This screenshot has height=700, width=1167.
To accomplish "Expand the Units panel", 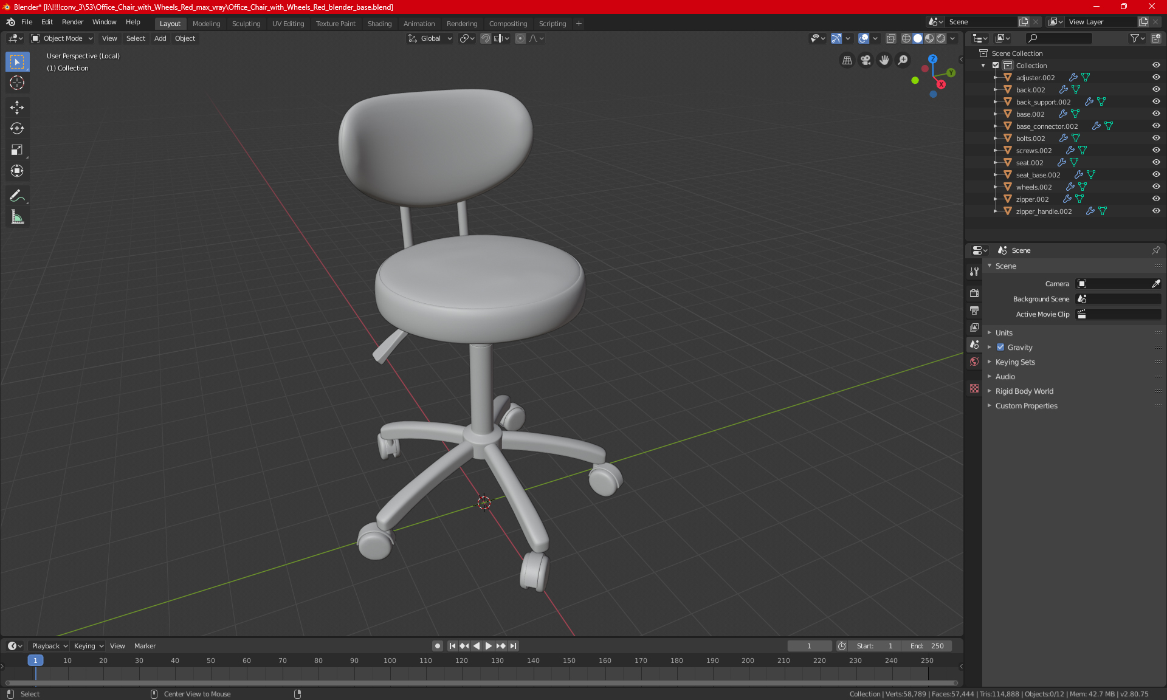I will [1003, 333].
